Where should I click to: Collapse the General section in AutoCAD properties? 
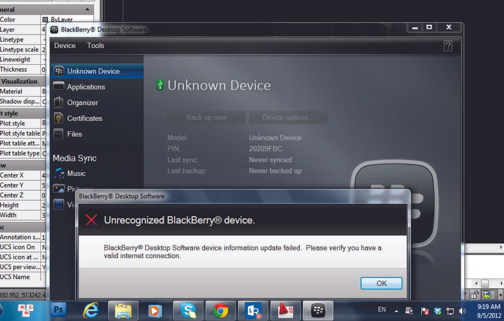click(87, 10)
